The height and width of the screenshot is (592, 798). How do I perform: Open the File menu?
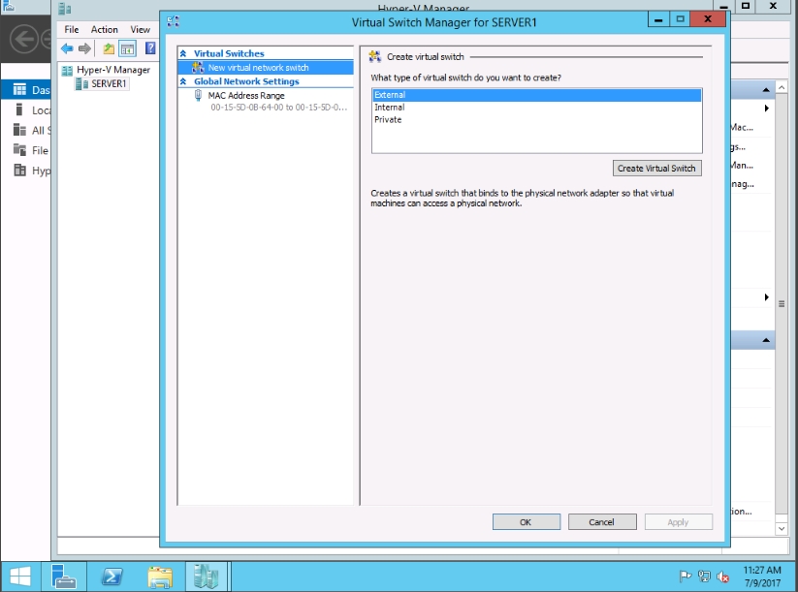tap(71, 30)
